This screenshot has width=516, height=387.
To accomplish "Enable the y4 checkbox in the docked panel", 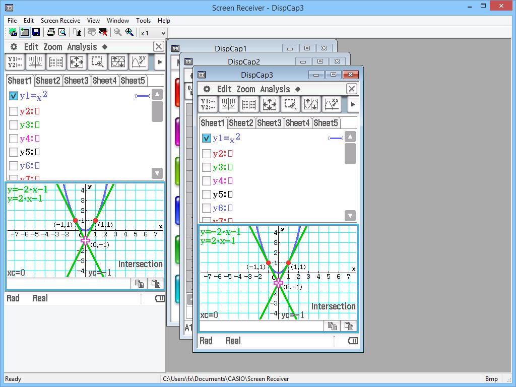I will [x=13, y=139].
